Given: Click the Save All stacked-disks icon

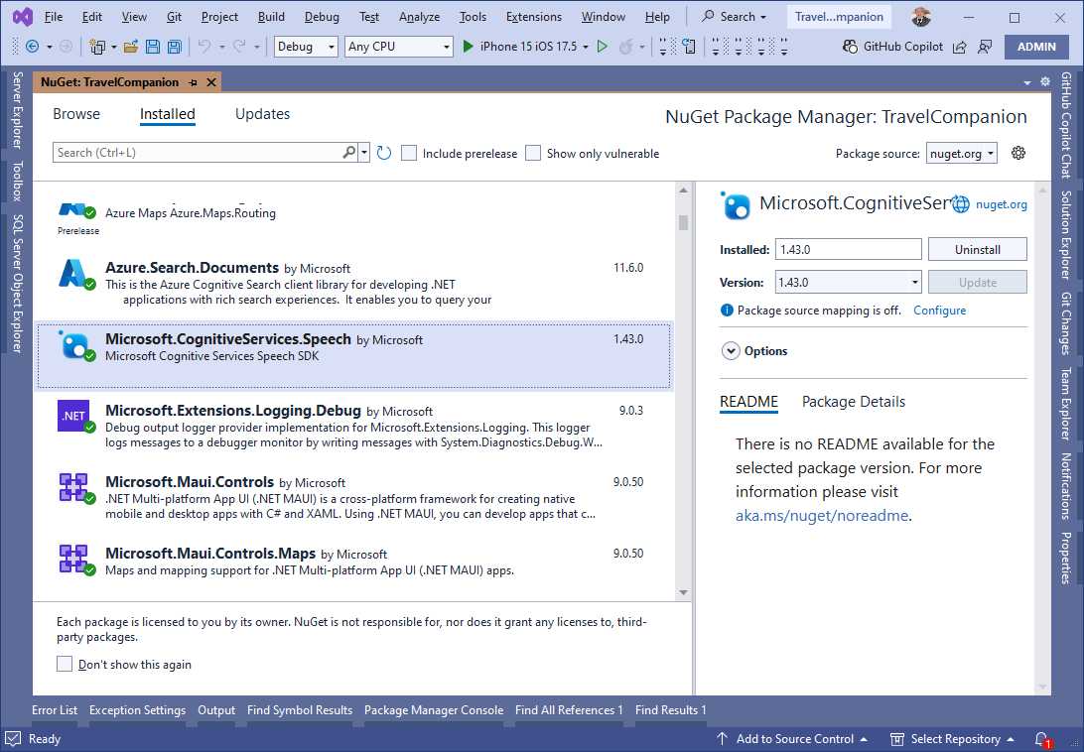Looking at the screenshot, I should (x=175, y=47).
